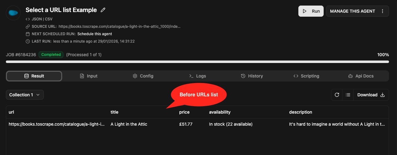Viewport: 397px width, 155px height.
Task: View the History tab
Action: pos(252,76)
